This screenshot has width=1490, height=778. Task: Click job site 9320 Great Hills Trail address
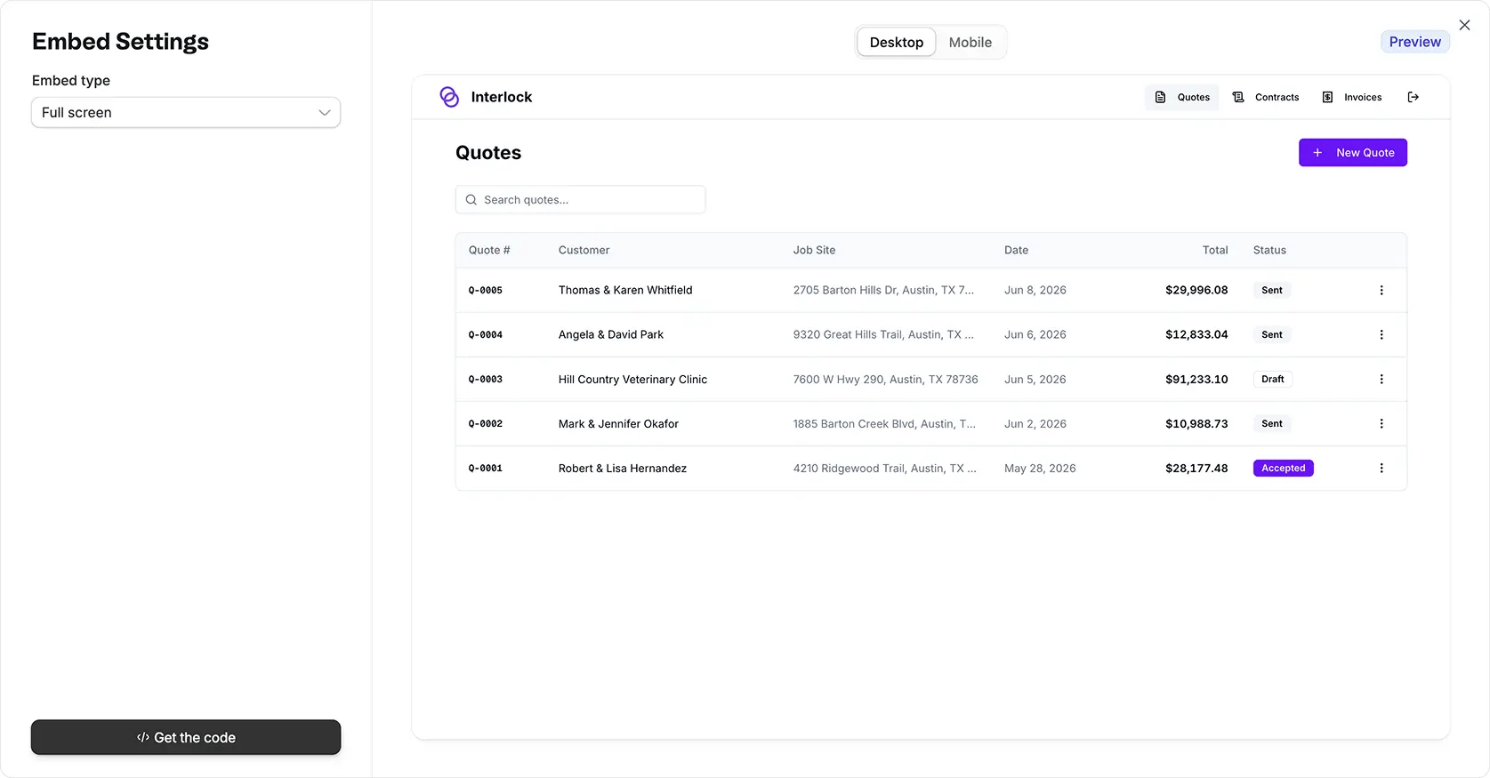tap(883, 334)
